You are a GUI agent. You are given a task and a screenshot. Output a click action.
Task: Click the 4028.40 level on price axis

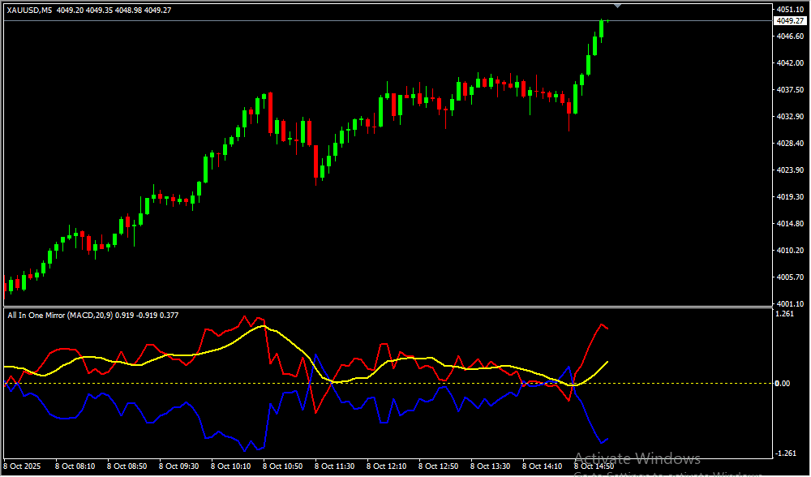pos(789,144)
